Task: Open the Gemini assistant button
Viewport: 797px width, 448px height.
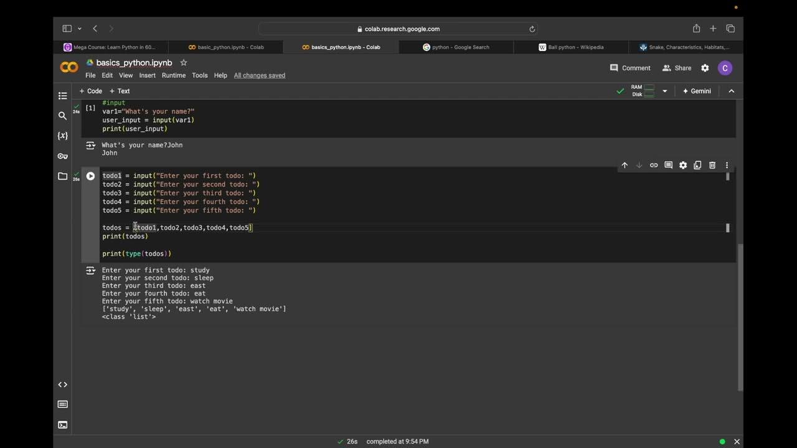Action: click(x=697, y=91)
